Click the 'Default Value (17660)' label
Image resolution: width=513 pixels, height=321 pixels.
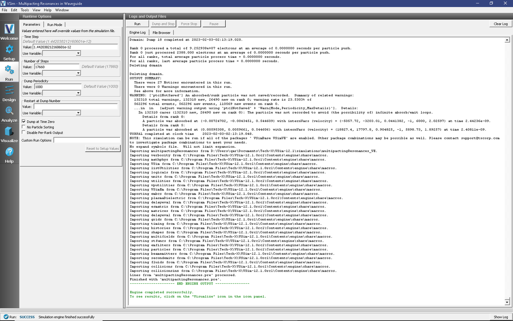coord(99,67)
